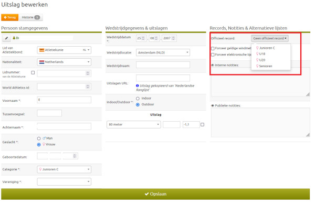Select the Vrouw gender radio button
Viewport: 315px width, 205px height.
[x=39, y=145]
